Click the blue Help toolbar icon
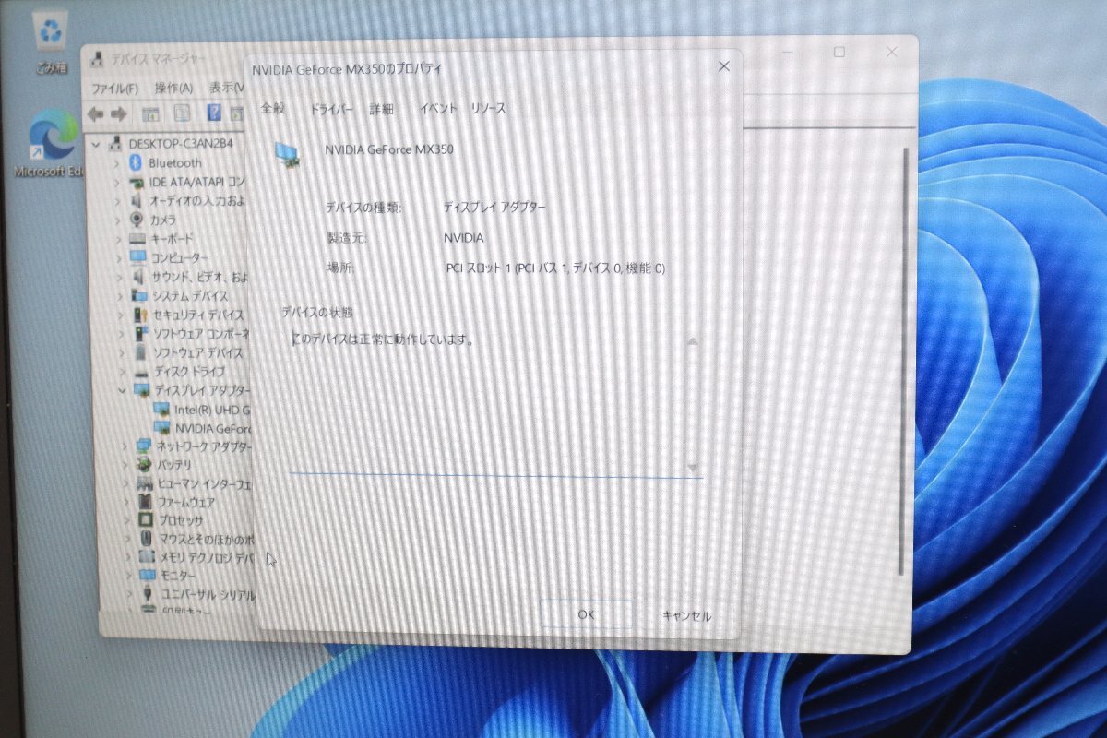This screenshot has width=1107, height=738. coord(214,113)
